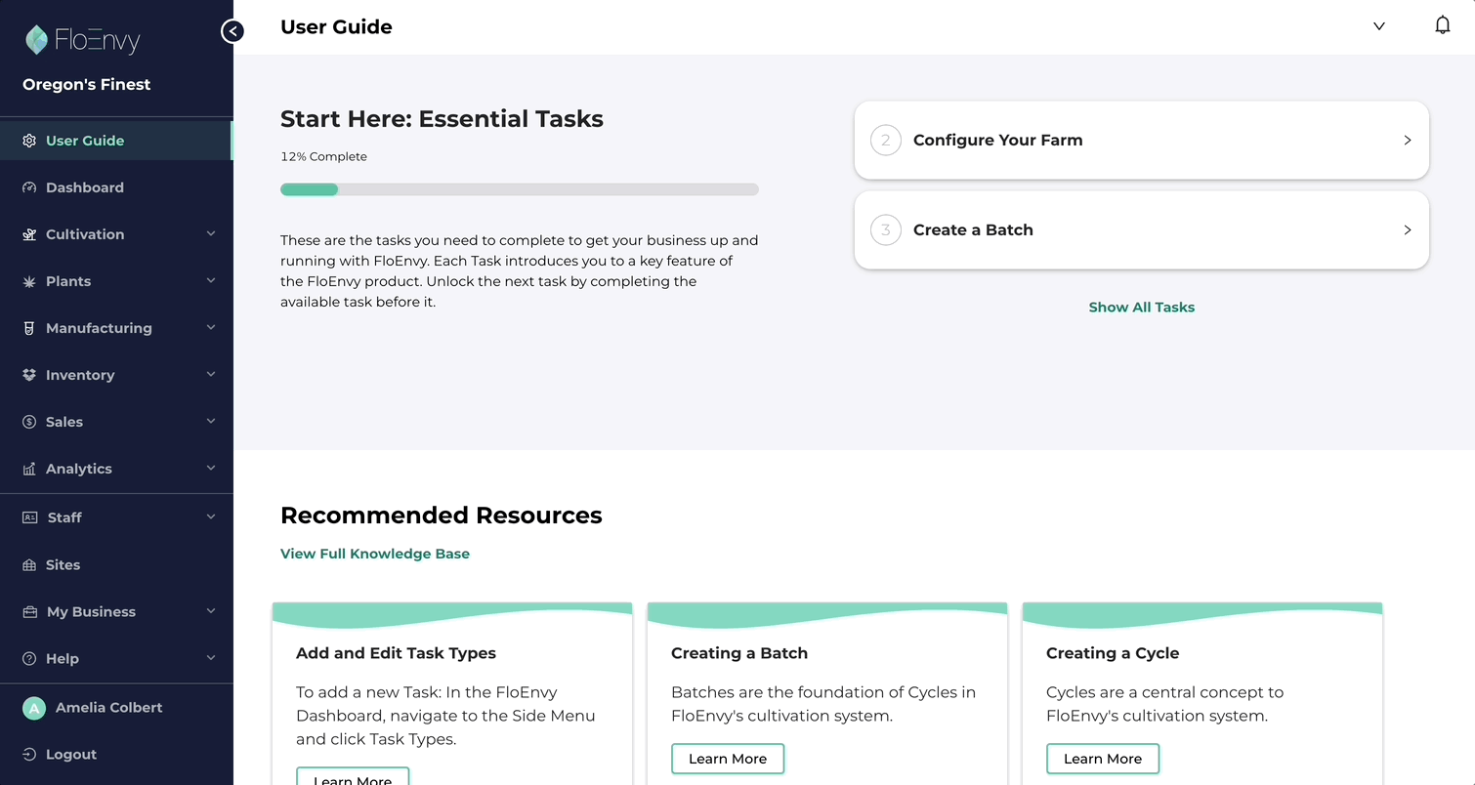Select the Cultivation sidebar icon
The width and height of the screenshot is (1475, 785).
click(28, 233)
